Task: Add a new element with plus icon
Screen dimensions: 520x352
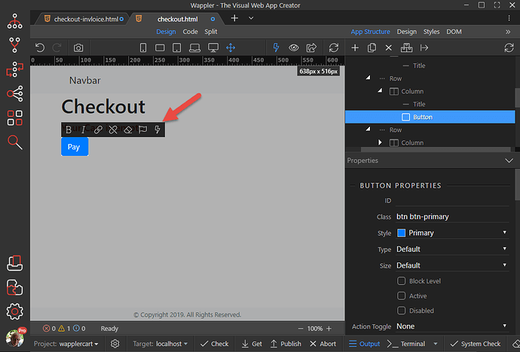Action: click(355, 47)
